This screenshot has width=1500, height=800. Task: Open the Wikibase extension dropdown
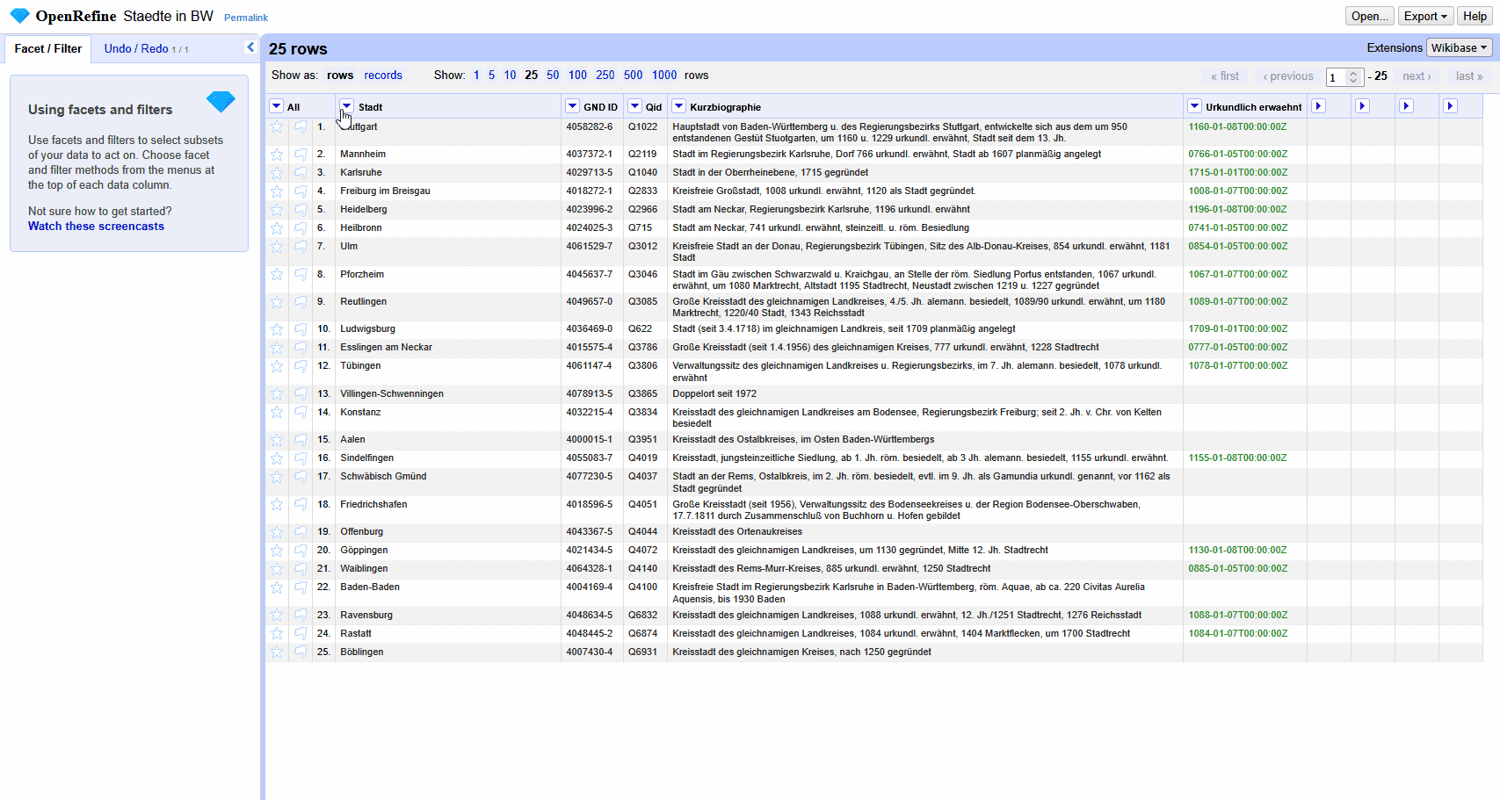1458,47
